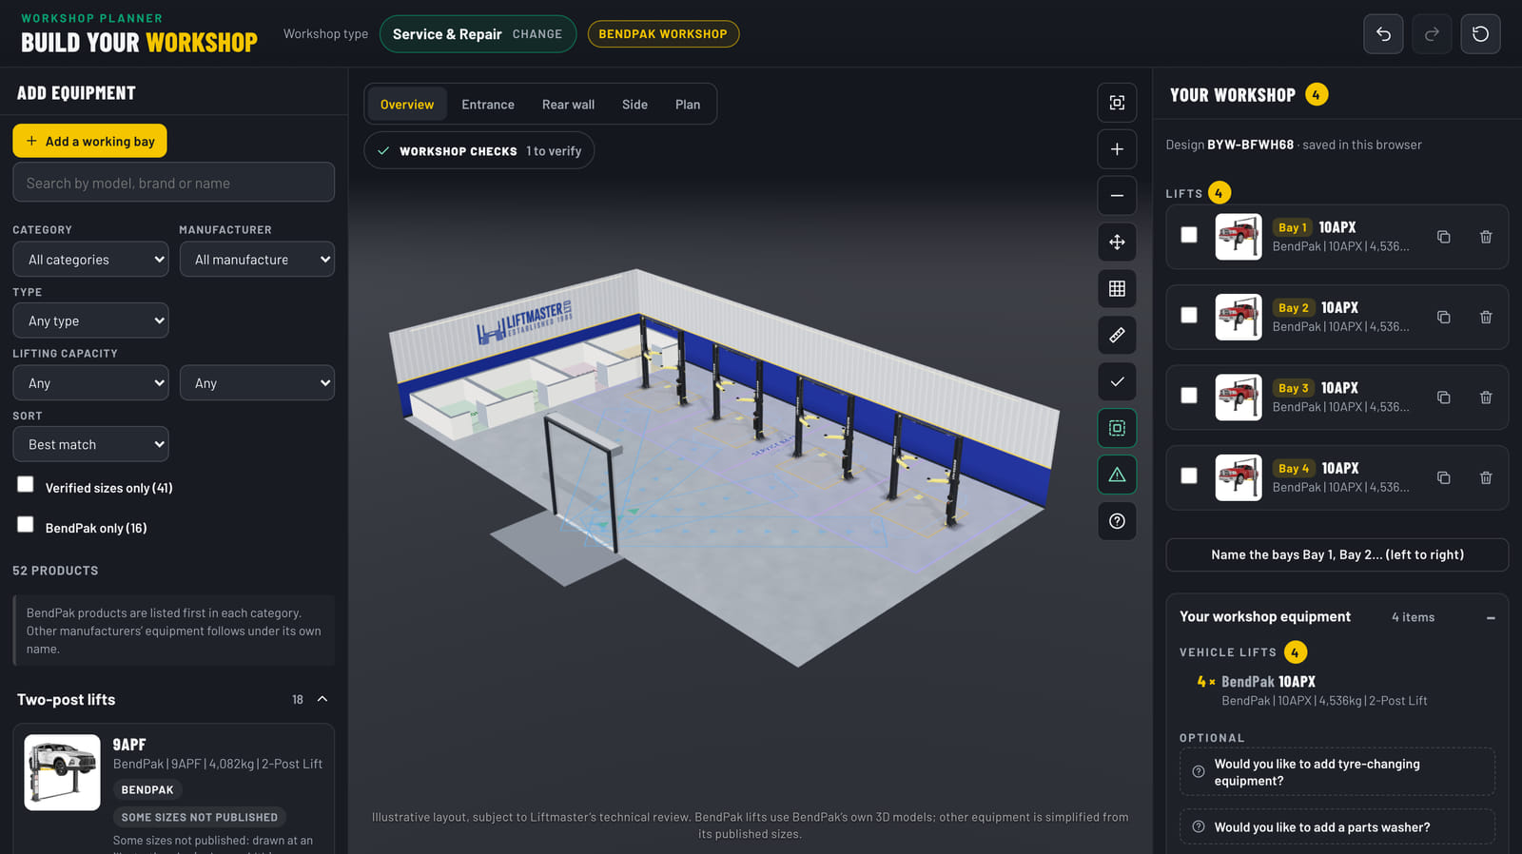Delete the Bay 4 10APX lift
1522x854 pixels.
pyautogui.click(x=1486, y=477)
